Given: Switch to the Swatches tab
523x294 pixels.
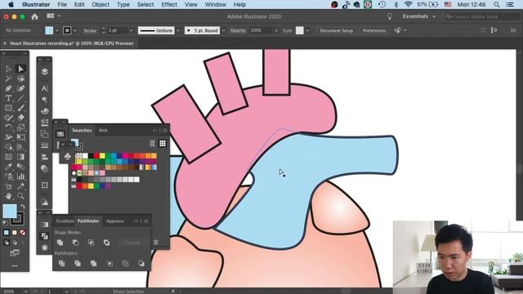Looking at the screenshot, I should pyautogui.click(x=82, y=131).
